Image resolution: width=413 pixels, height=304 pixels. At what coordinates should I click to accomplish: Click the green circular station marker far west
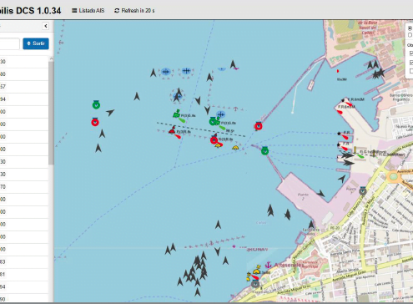tap(96, 104)
